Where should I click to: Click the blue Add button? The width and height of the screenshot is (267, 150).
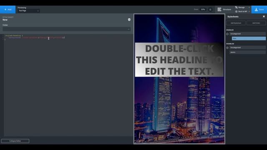pos(8,10)
